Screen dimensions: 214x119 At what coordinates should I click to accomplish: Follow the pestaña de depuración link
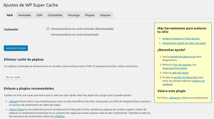[183, 56]
